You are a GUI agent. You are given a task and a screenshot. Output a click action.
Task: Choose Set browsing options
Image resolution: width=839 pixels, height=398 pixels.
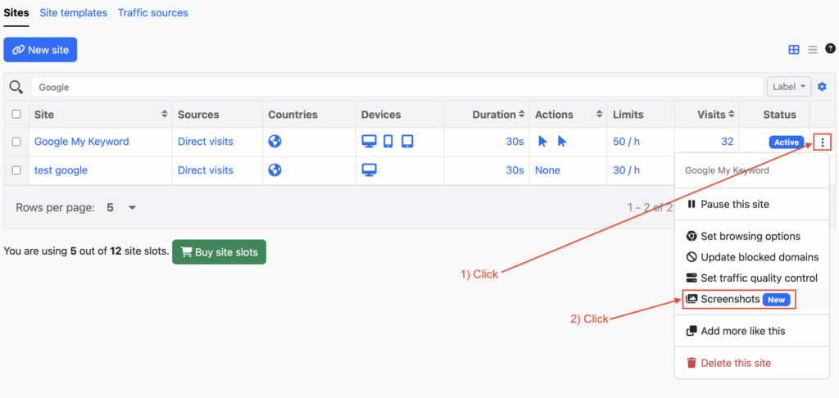[743, 236]
